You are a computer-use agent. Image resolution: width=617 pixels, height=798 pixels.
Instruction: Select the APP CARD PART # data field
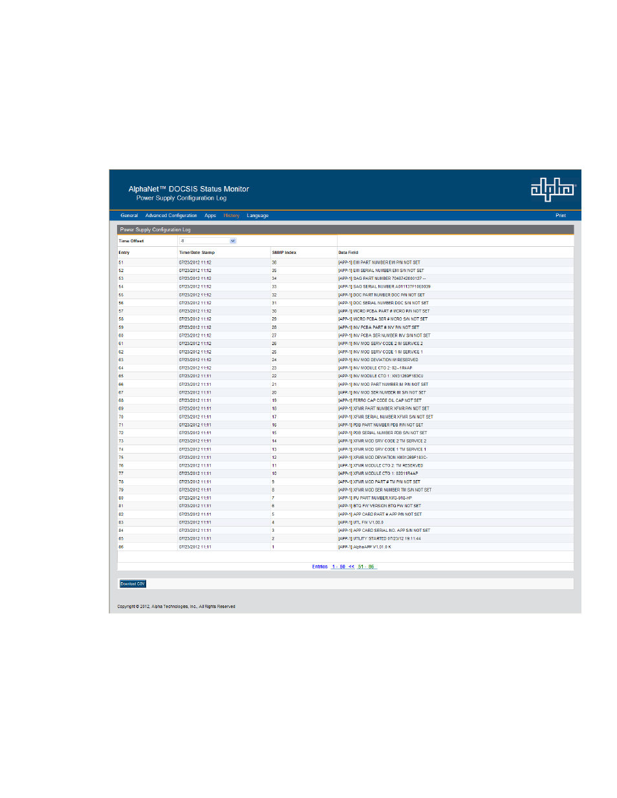click(380, 514)
